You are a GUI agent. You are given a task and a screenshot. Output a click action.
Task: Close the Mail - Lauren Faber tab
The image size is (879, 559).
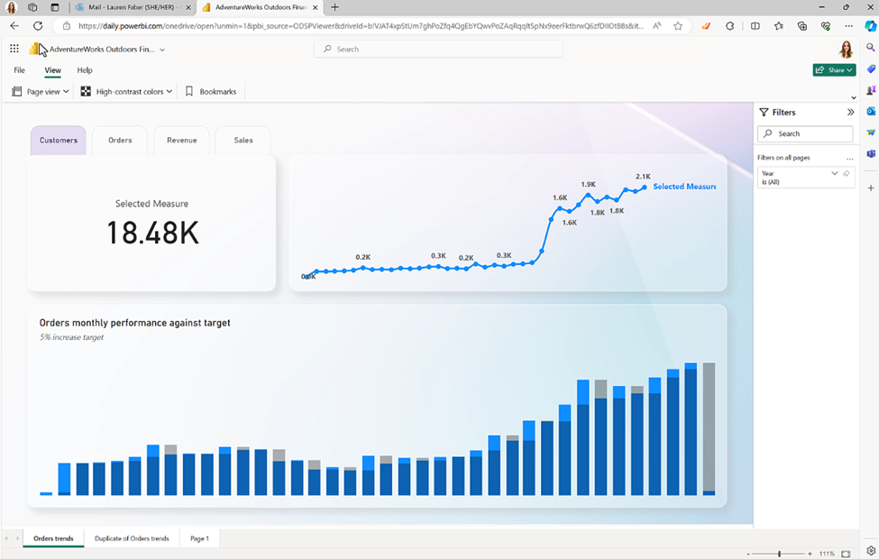[188, 8]
